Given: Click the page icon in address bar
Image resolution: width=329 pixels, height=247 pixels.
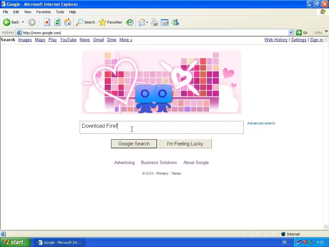Looking at the screenshot, I should coord(19,32).
